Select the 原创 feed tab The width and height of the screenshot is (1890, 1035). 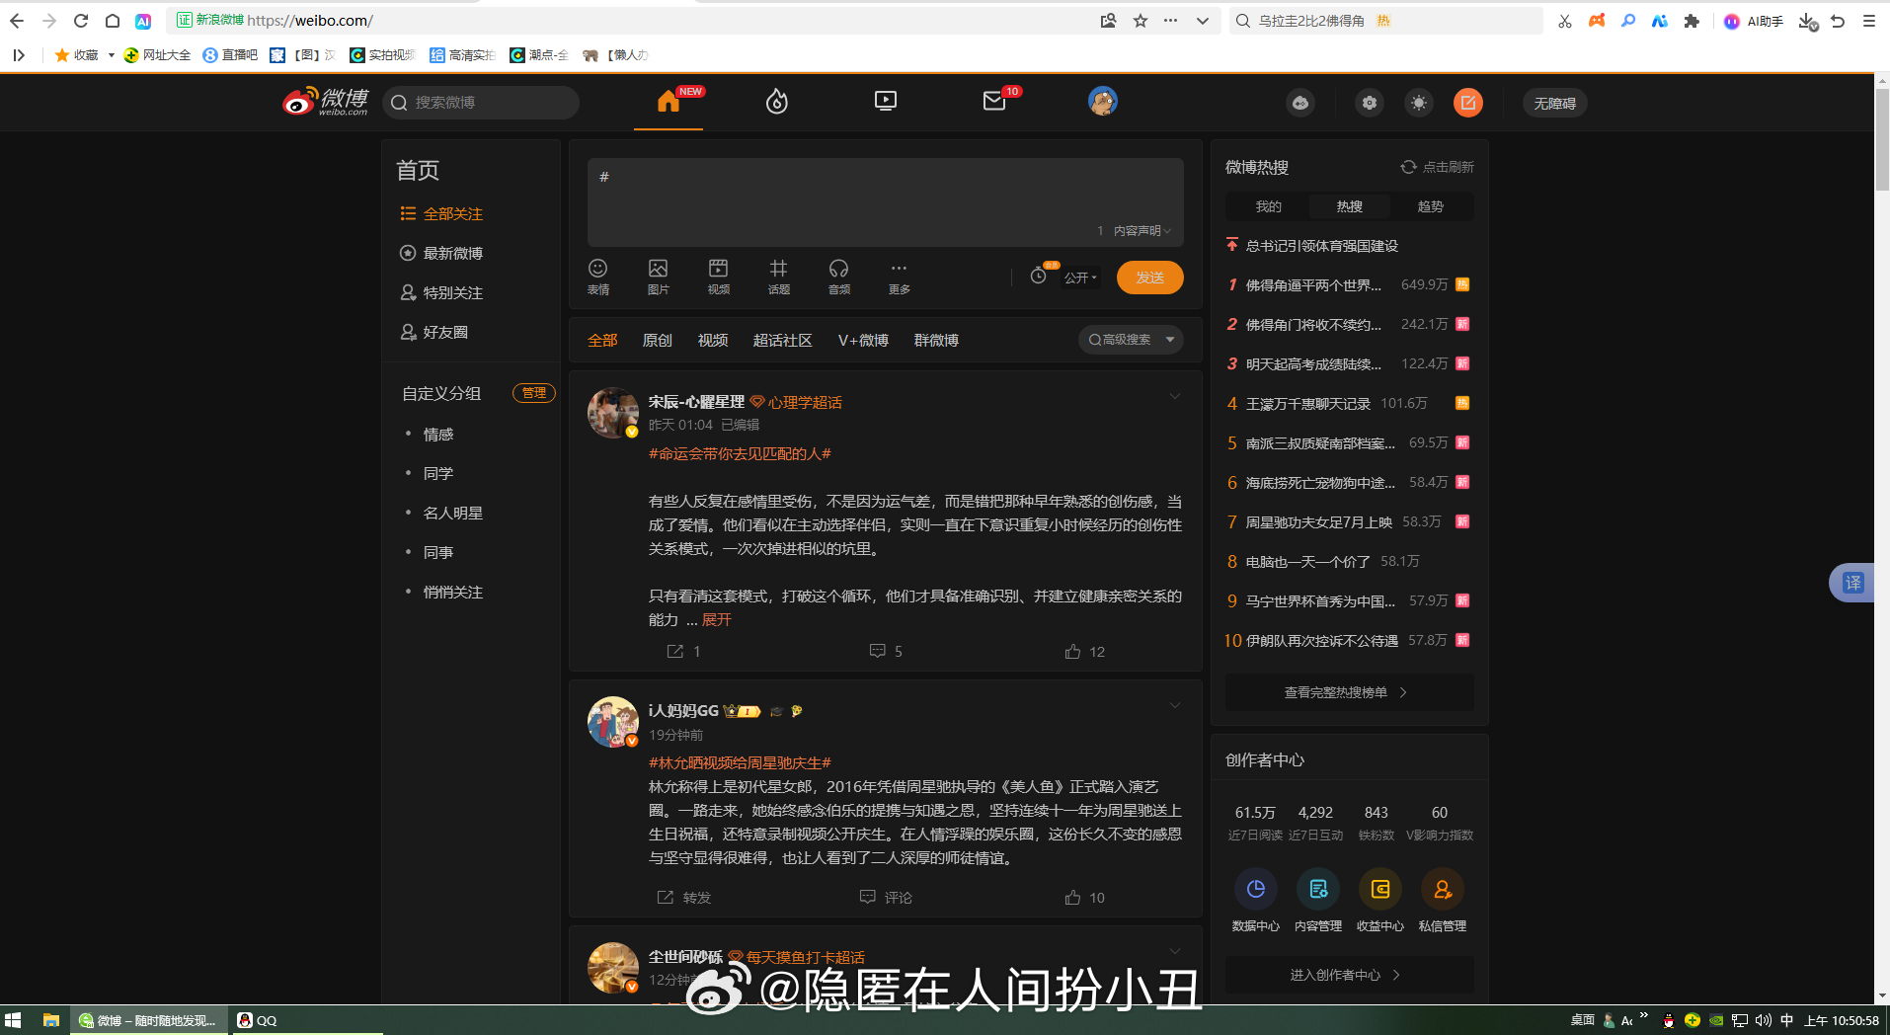pyautogui.click(x=658, y=340)
